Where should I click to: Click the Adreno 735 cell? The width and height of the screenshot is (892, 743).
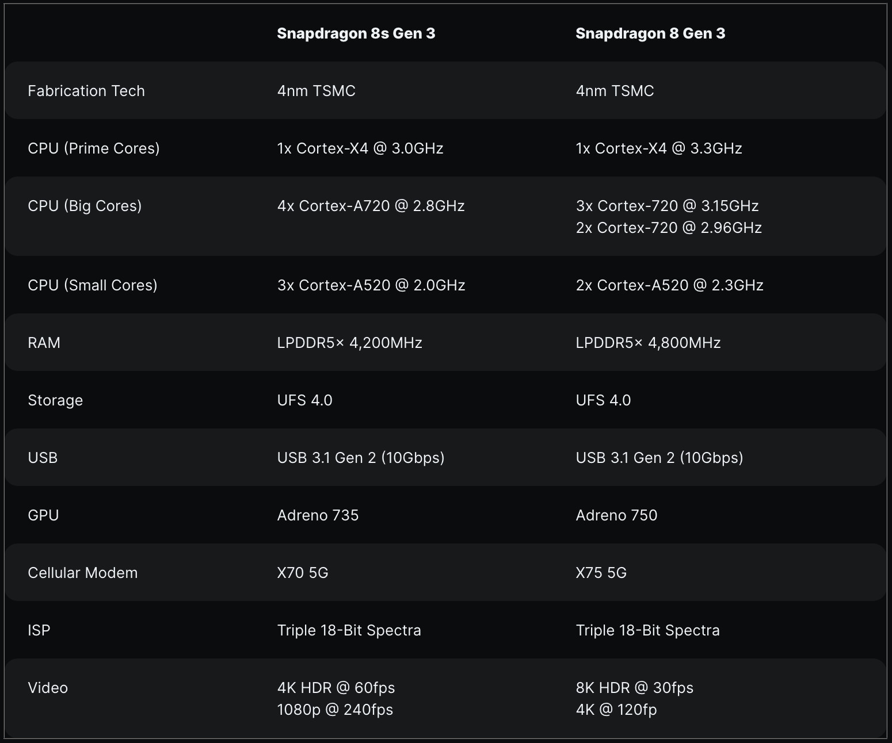click(318, 515)
